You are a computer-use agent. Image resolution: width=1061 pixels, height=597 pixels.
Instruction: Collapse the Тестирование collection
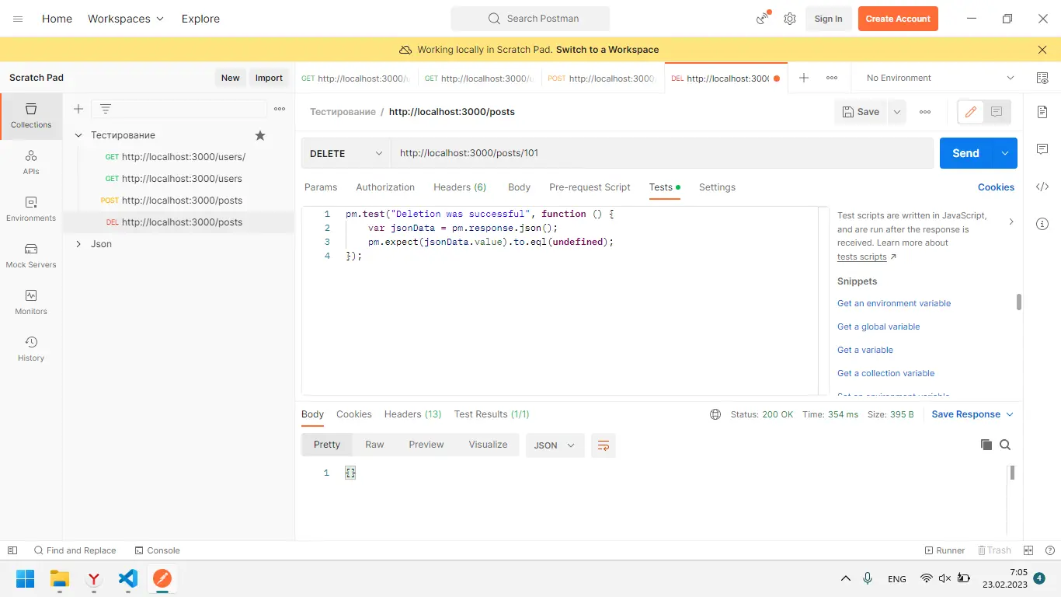click(78, 135)
